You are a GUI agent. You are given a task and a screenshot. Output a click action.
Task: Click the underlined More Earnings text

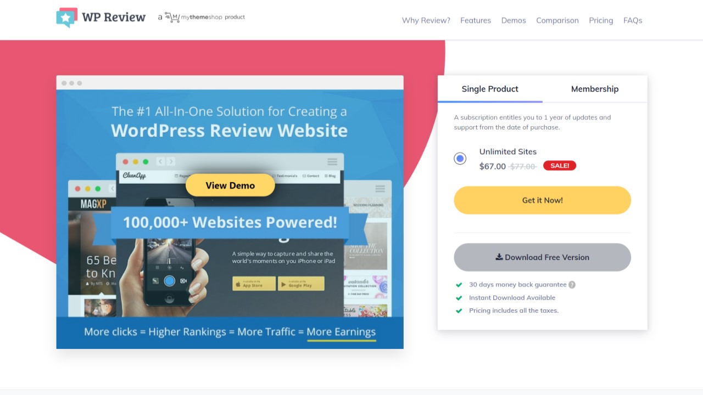[341, 331]
